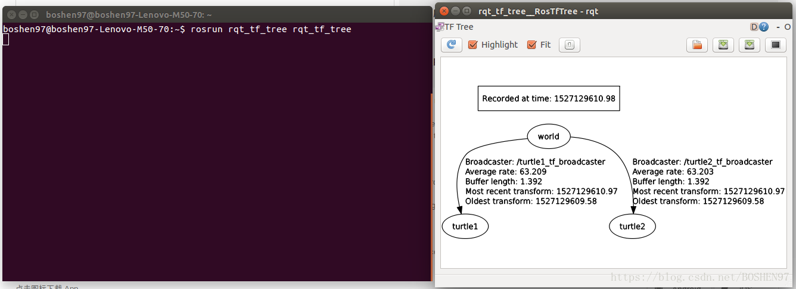This screenshot has height=289, width=796.
Task: Click the 'Recorded at time' box
Action: (x=549, y=98)
